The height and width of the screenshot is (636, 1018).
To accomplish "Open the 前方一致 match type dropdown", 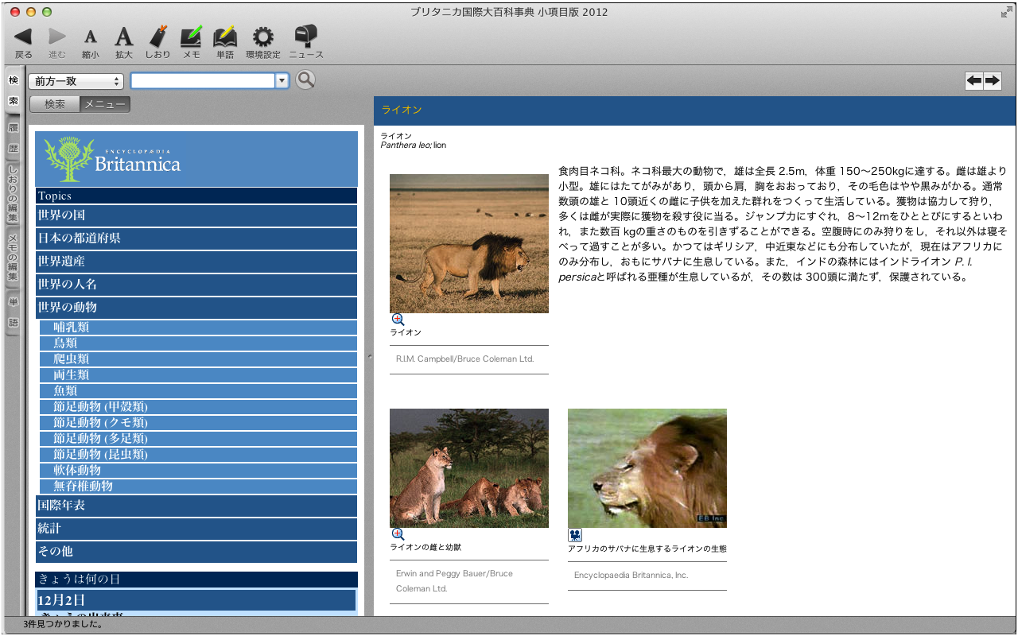I will pyautogui.click(x=76, y=81).
